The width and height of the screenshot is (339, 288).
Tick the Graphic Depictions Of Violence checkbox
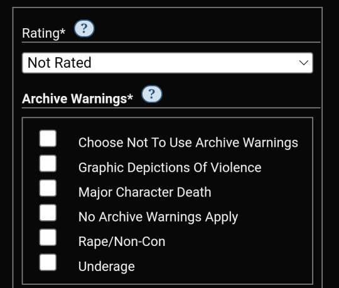pos(48,163)
